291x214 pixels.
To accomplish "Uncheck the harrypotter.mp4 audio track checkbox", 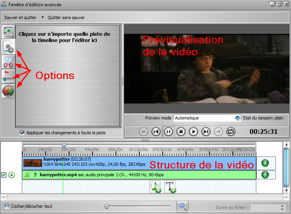I will [4, 175].
